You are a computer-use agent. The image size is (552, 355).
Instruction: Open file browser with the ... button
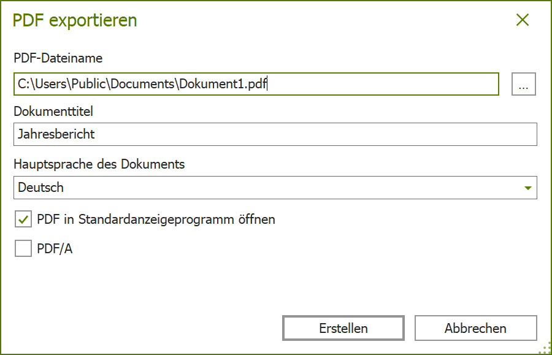click(524, 84)
